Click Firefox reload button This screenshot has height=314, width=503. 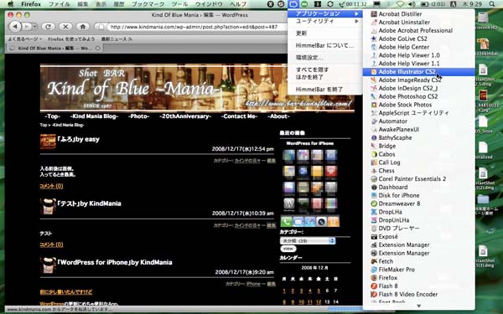[49, 27]
